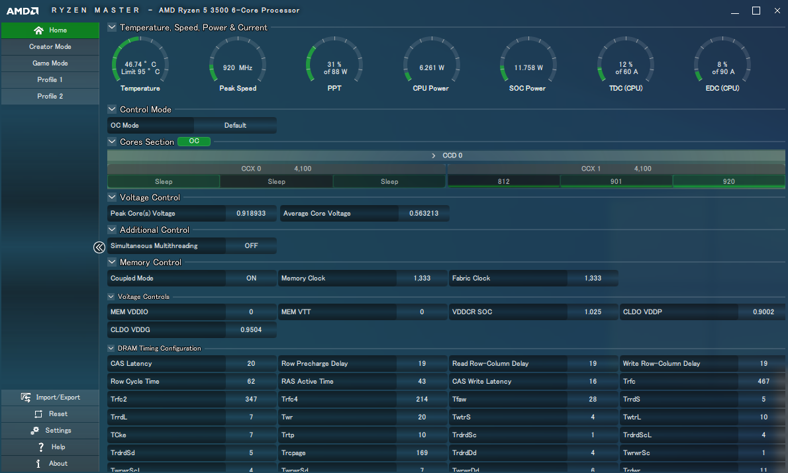Toggle the green OC badge in Cores Section
This screenshot has width=788, height=473.
(194, 142)
